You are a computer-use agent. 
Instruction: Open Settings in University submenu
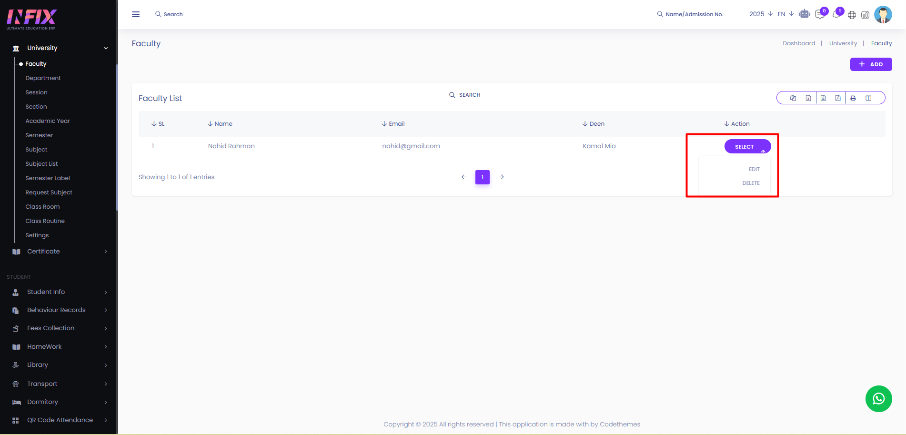coord(37,235)
